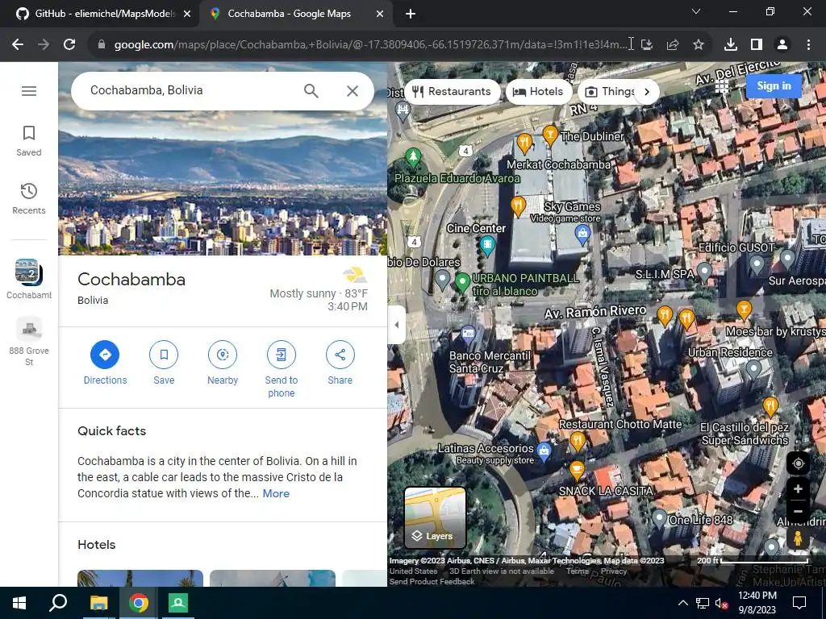The height and width of the screenshot is (619, 826).
Task: Open Send Product Feedback link
Action: click(x=432, y=582)
